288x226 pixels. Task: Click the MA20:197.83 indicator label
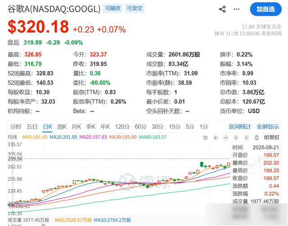(93, 137)
